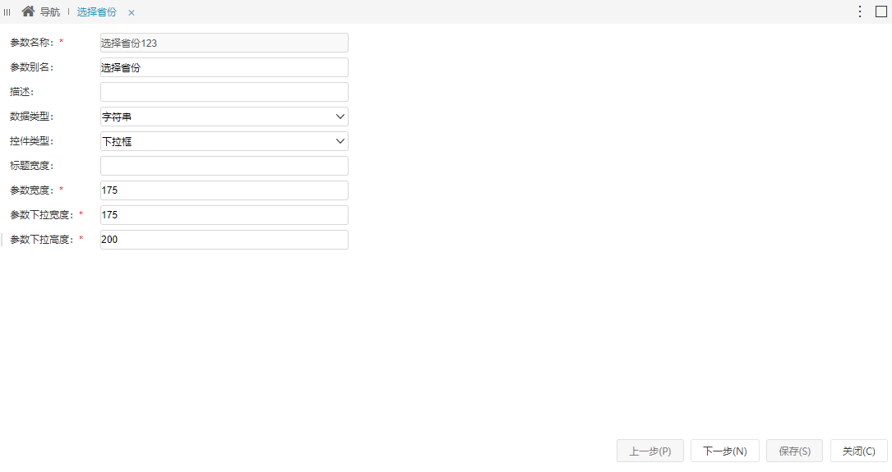Go to the 导航 tab
The image size is (892, 472).
49,12
